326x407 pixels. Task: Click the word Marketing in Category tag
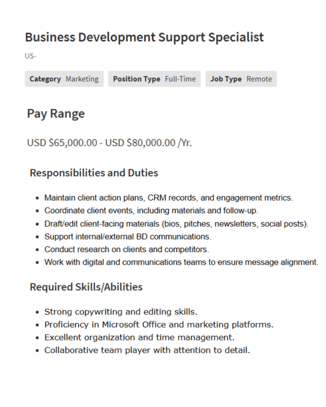(x=82, y=79)
